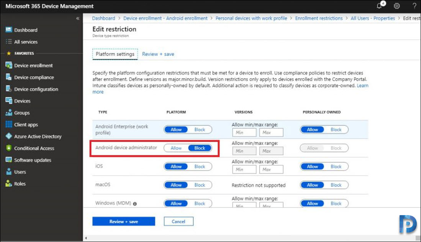The image size is (421, 242).
Task: Switch to the Review + save tab
Action: pos(158,54)
